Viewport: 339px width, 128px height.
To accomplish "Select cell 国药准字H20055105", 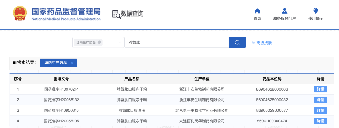I will point(62,121).
